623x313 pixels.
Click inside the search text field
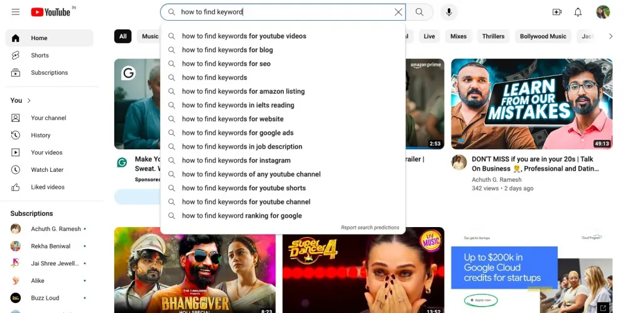283,12
